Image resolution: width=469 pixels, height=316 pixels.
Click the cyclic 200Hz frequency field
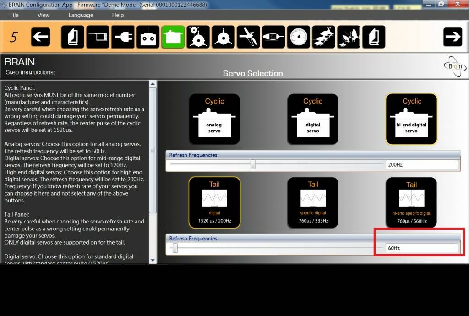(x=422, y=164)
